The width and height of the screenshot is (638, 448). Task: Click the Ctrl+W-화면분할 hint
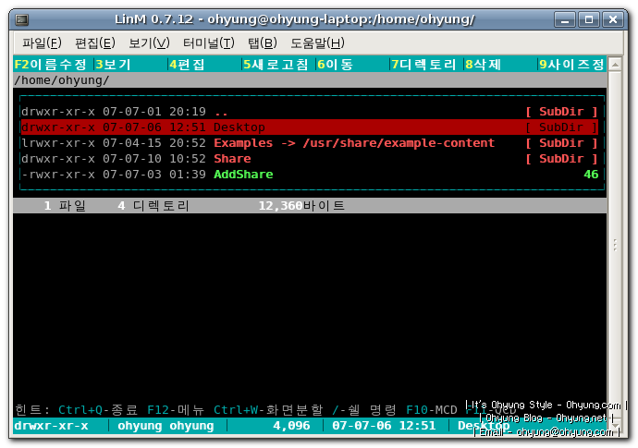coord(268,410)
